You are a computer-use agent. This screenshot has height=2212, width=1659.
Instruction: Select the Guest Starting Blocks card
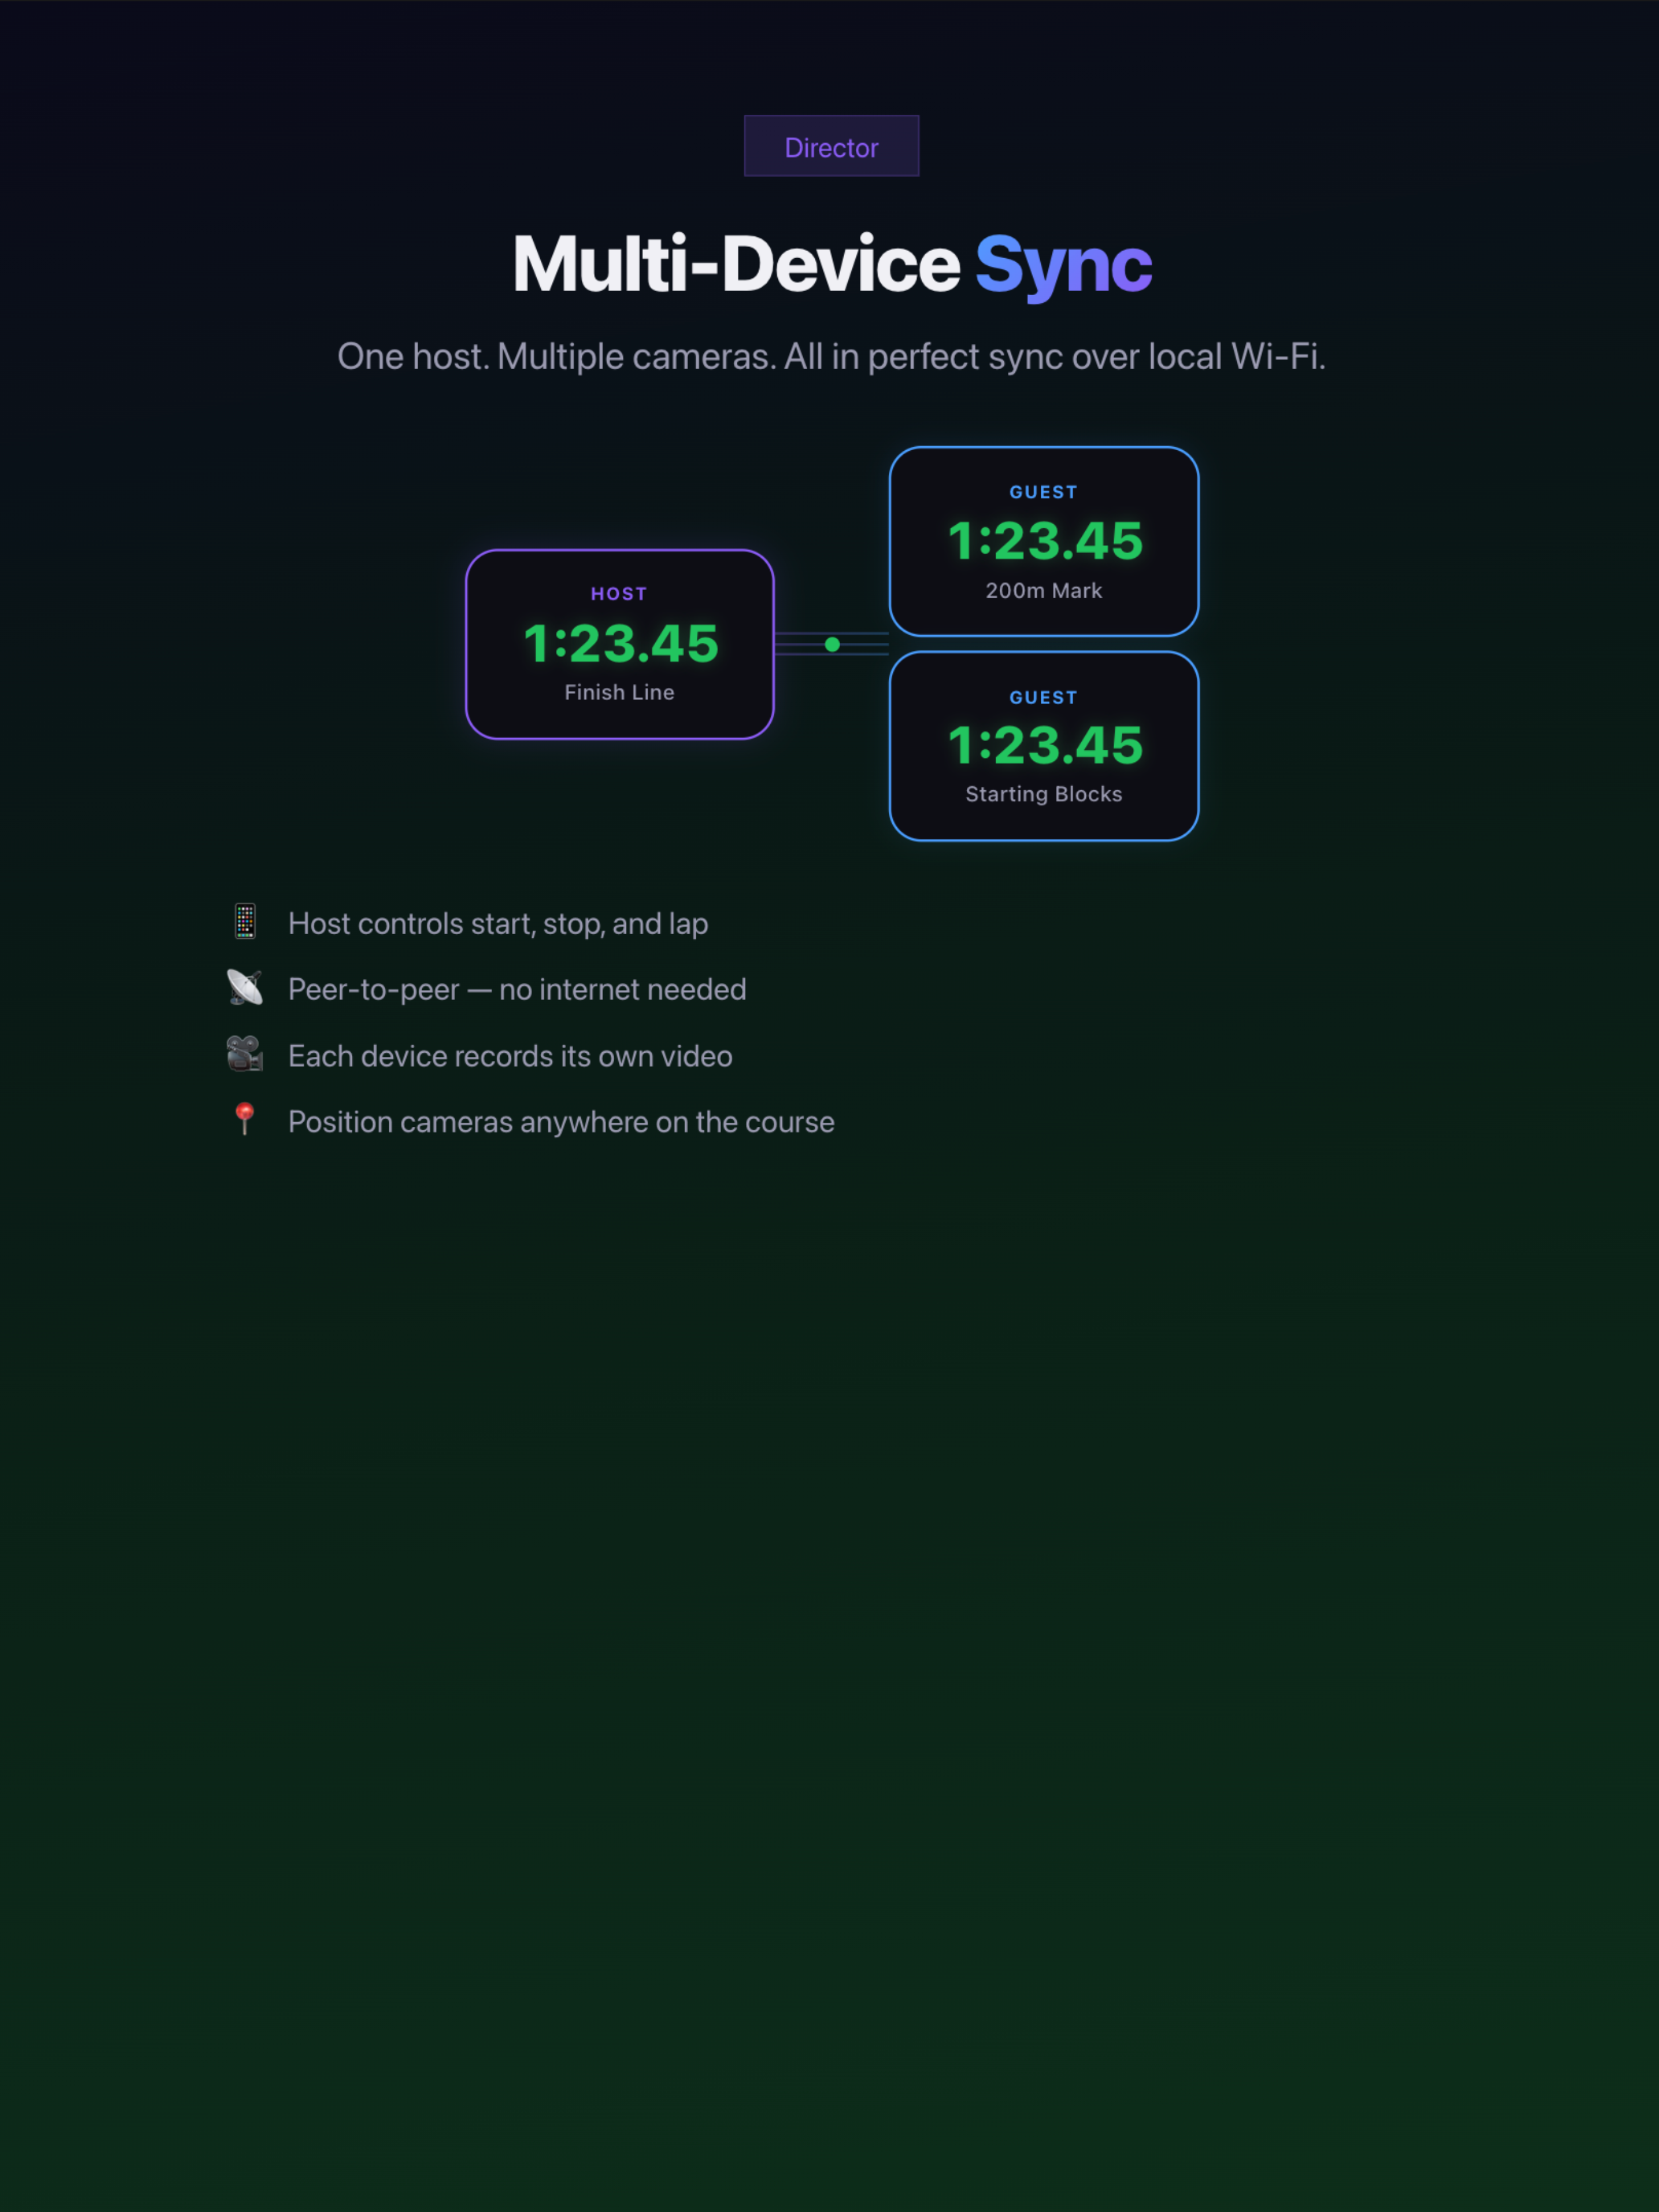pos(1044,746)
